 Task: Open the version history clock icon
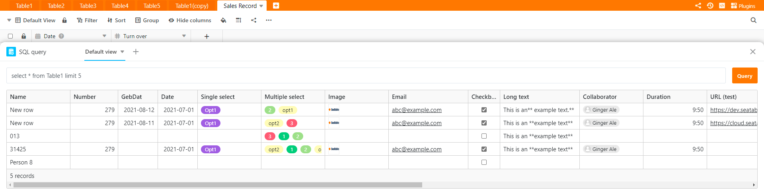(x=710, y=6)
